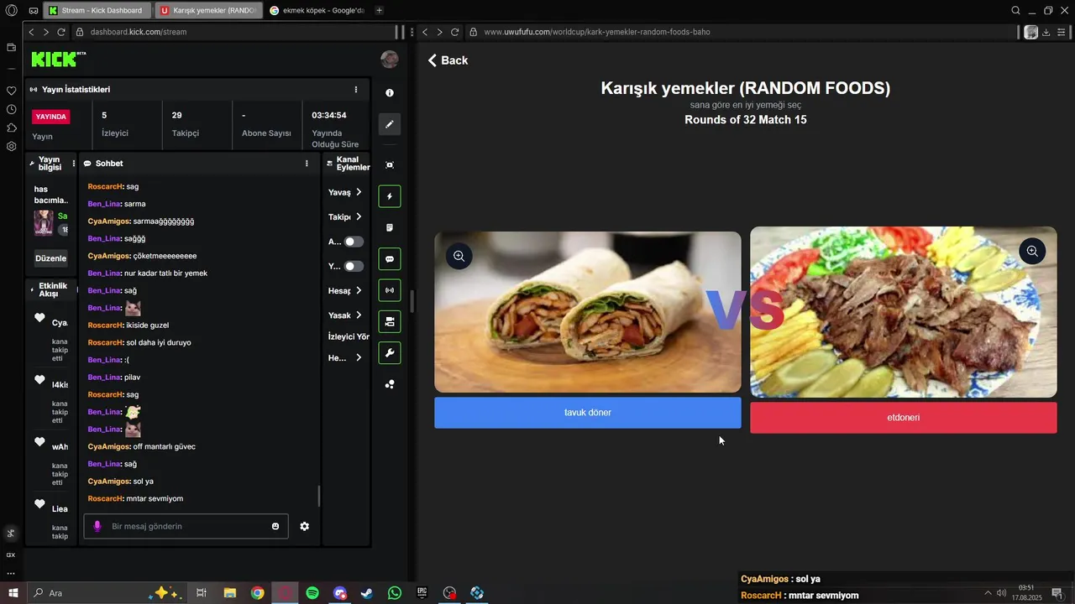Viewport: 1075px width, 604px height.
Task: Open the emoji picker in chat input
Action: tap(275, 526)
